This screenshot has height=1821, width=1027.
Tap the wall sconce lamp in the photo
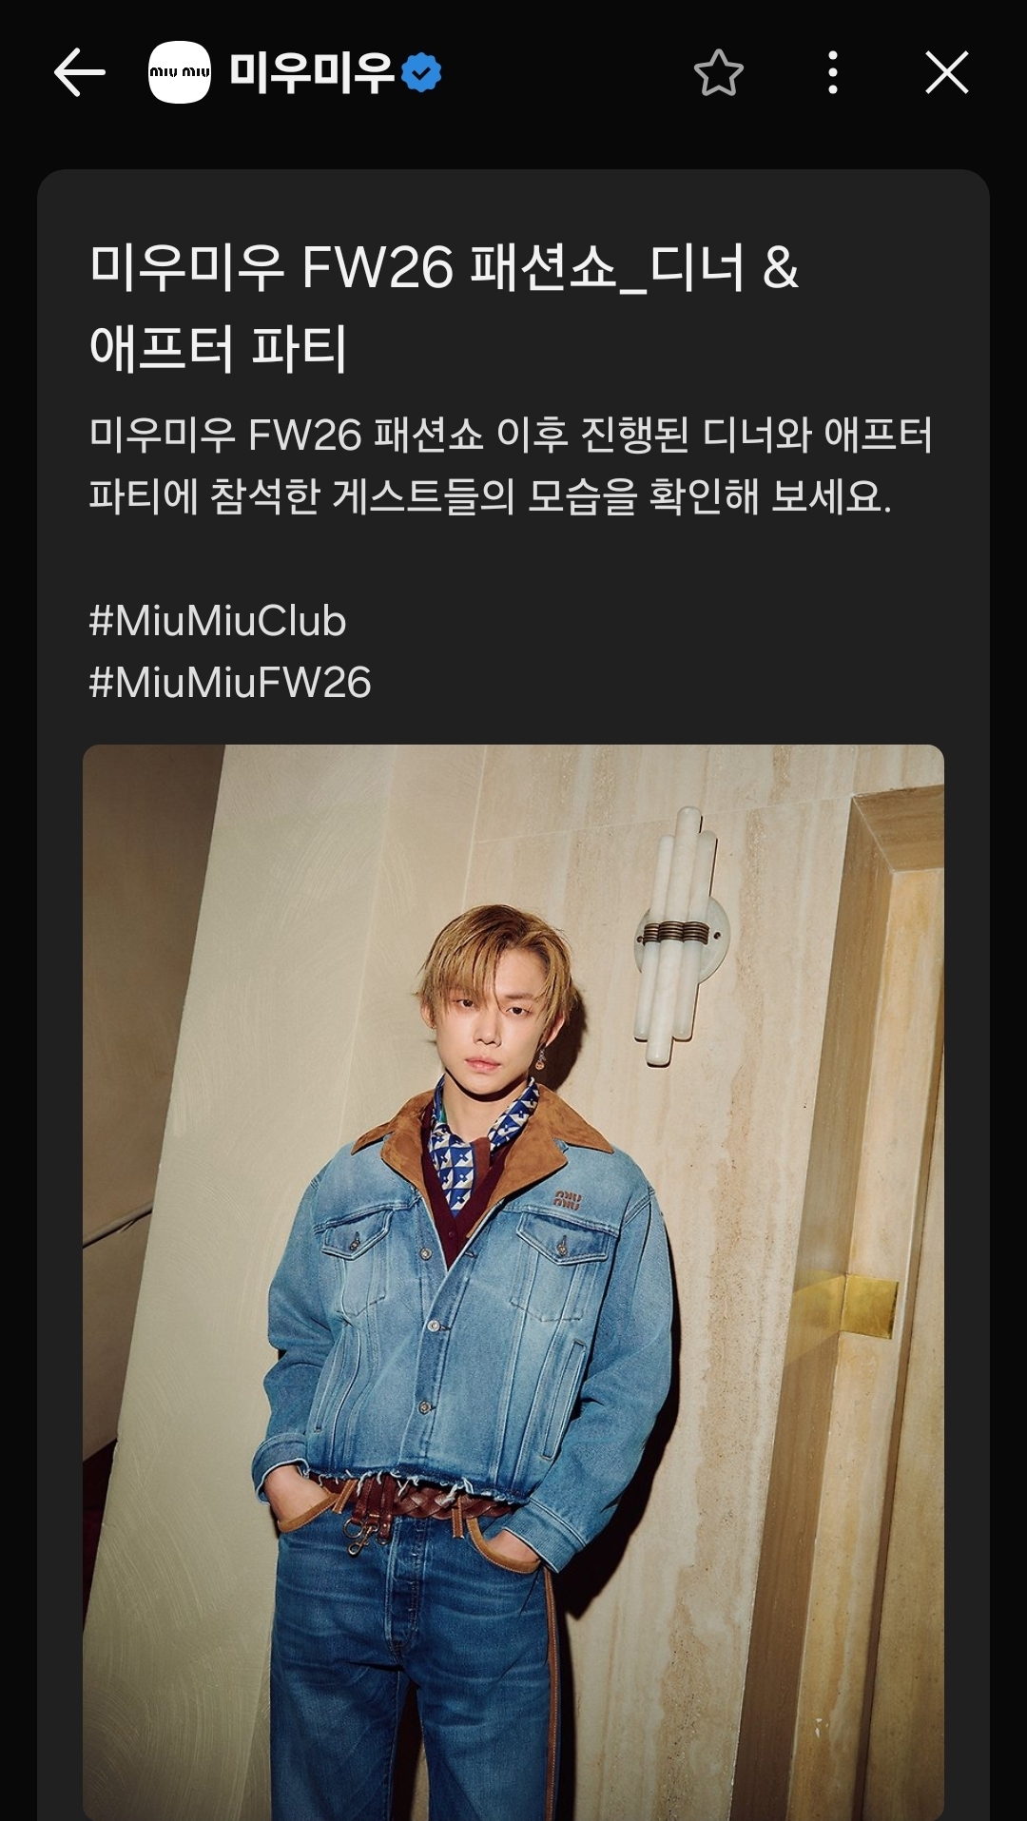(x=679, y=935)
